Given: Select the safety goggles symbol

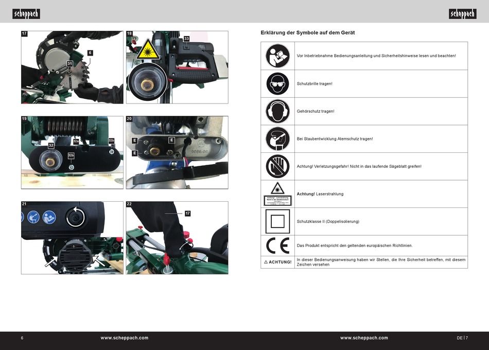Looking at the screenshot, I should [x=277, y=83].
